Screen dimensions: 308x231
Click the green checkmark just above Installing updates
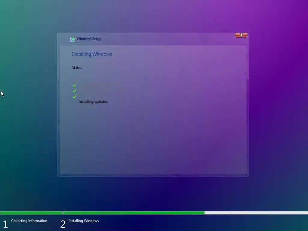pyautogui.click(x=75, y=96)
